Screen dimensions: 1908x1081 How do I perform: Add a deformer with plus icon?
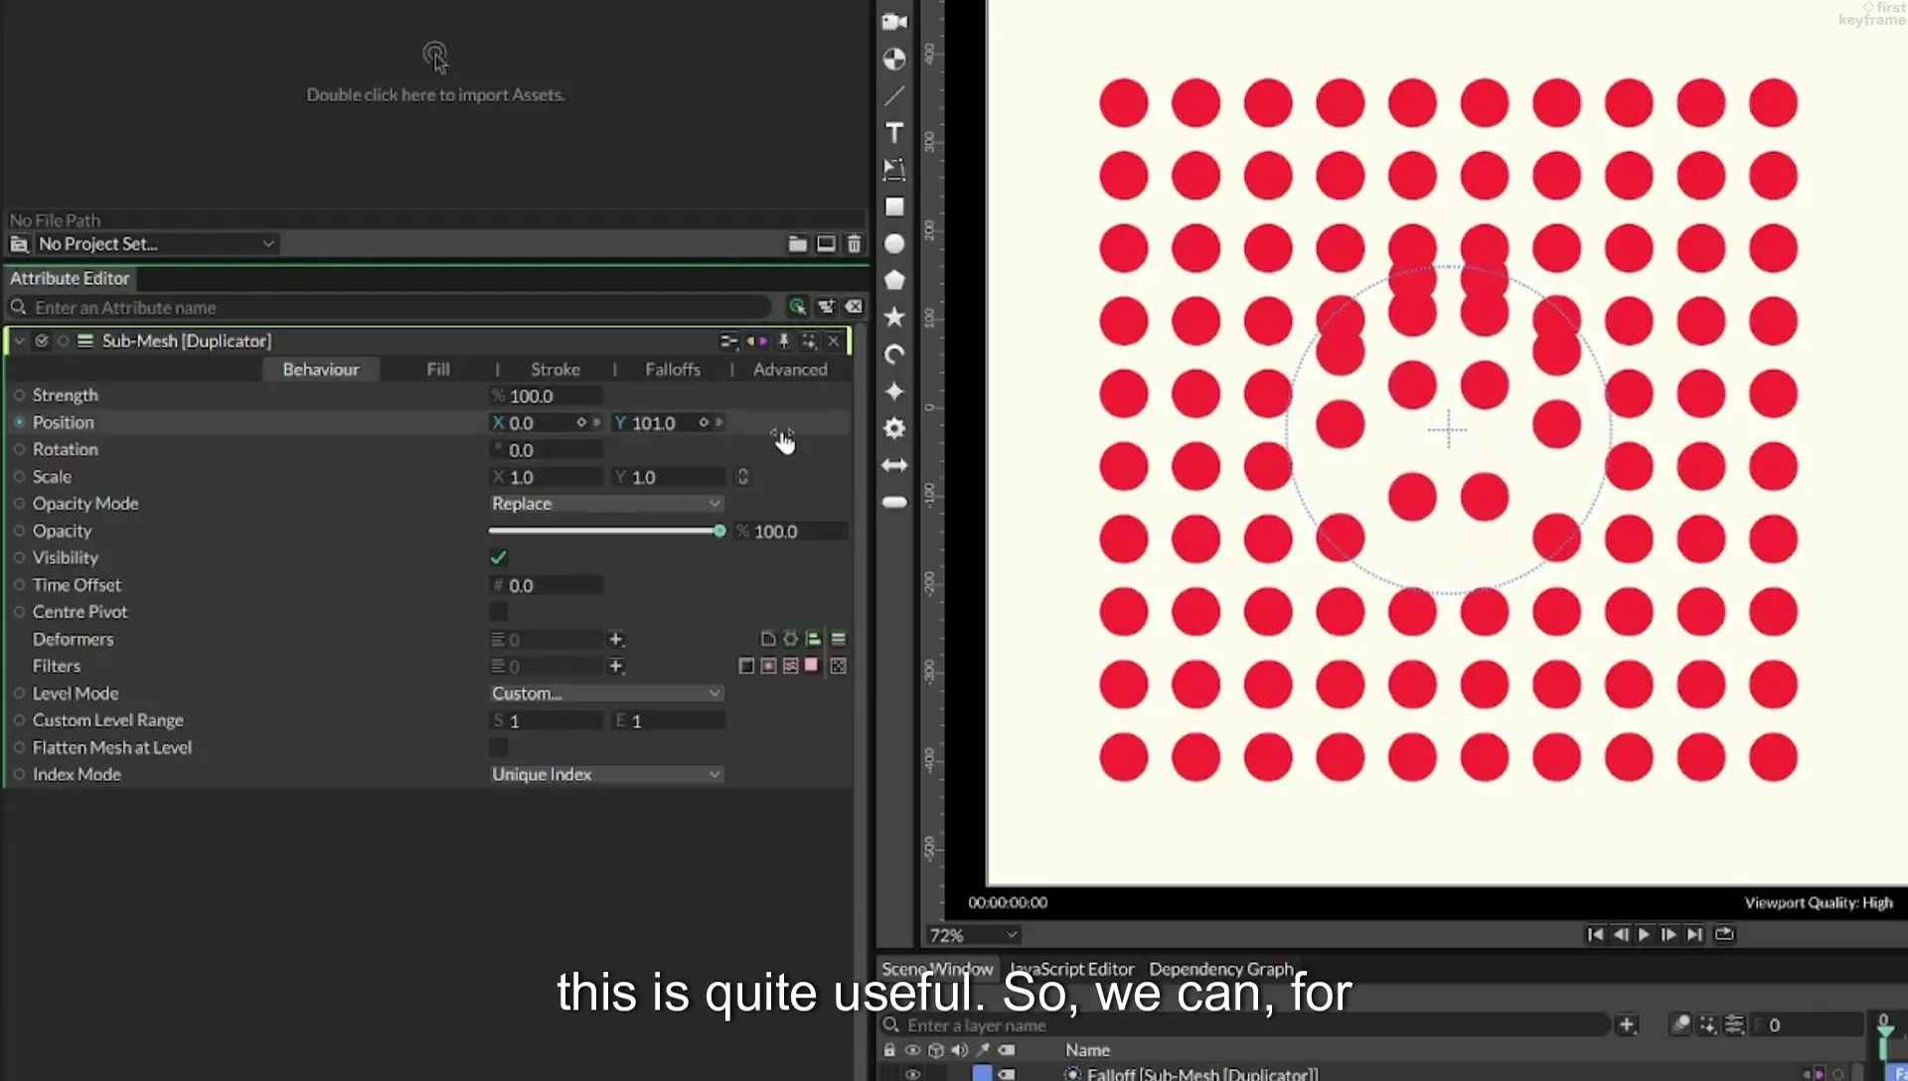pyautogui.click(x=616, y=639)
